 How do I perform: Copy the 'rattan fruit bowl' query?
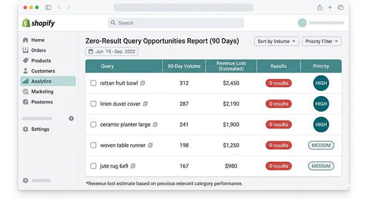click(x=143, y=83)
